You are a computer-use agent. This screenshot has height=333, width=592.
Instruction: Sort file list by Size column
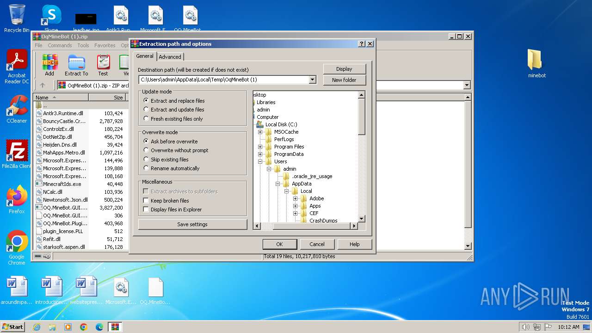point(107,97)
